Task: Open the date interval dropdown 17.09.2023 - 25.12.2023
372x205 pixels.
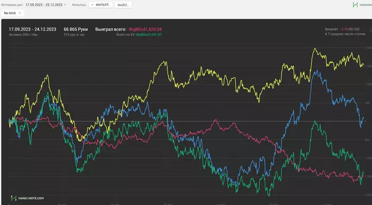Action: tap(46, 5)
